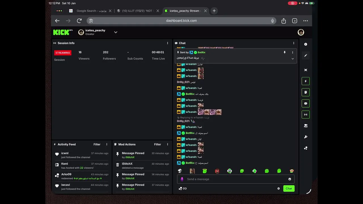Click the iwcavi follower entry

coord(82,187)
